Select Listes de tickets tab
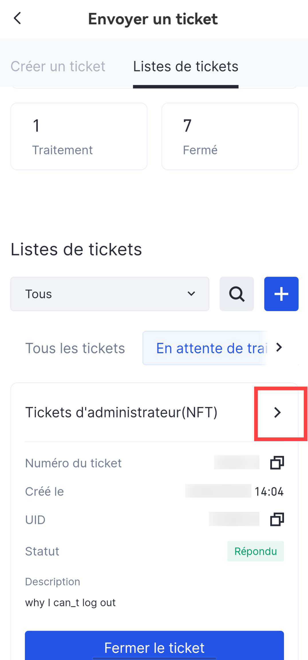 click(x=185, y=66)
